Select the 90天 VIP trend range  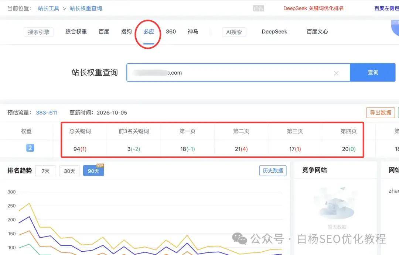click(93, 171)
